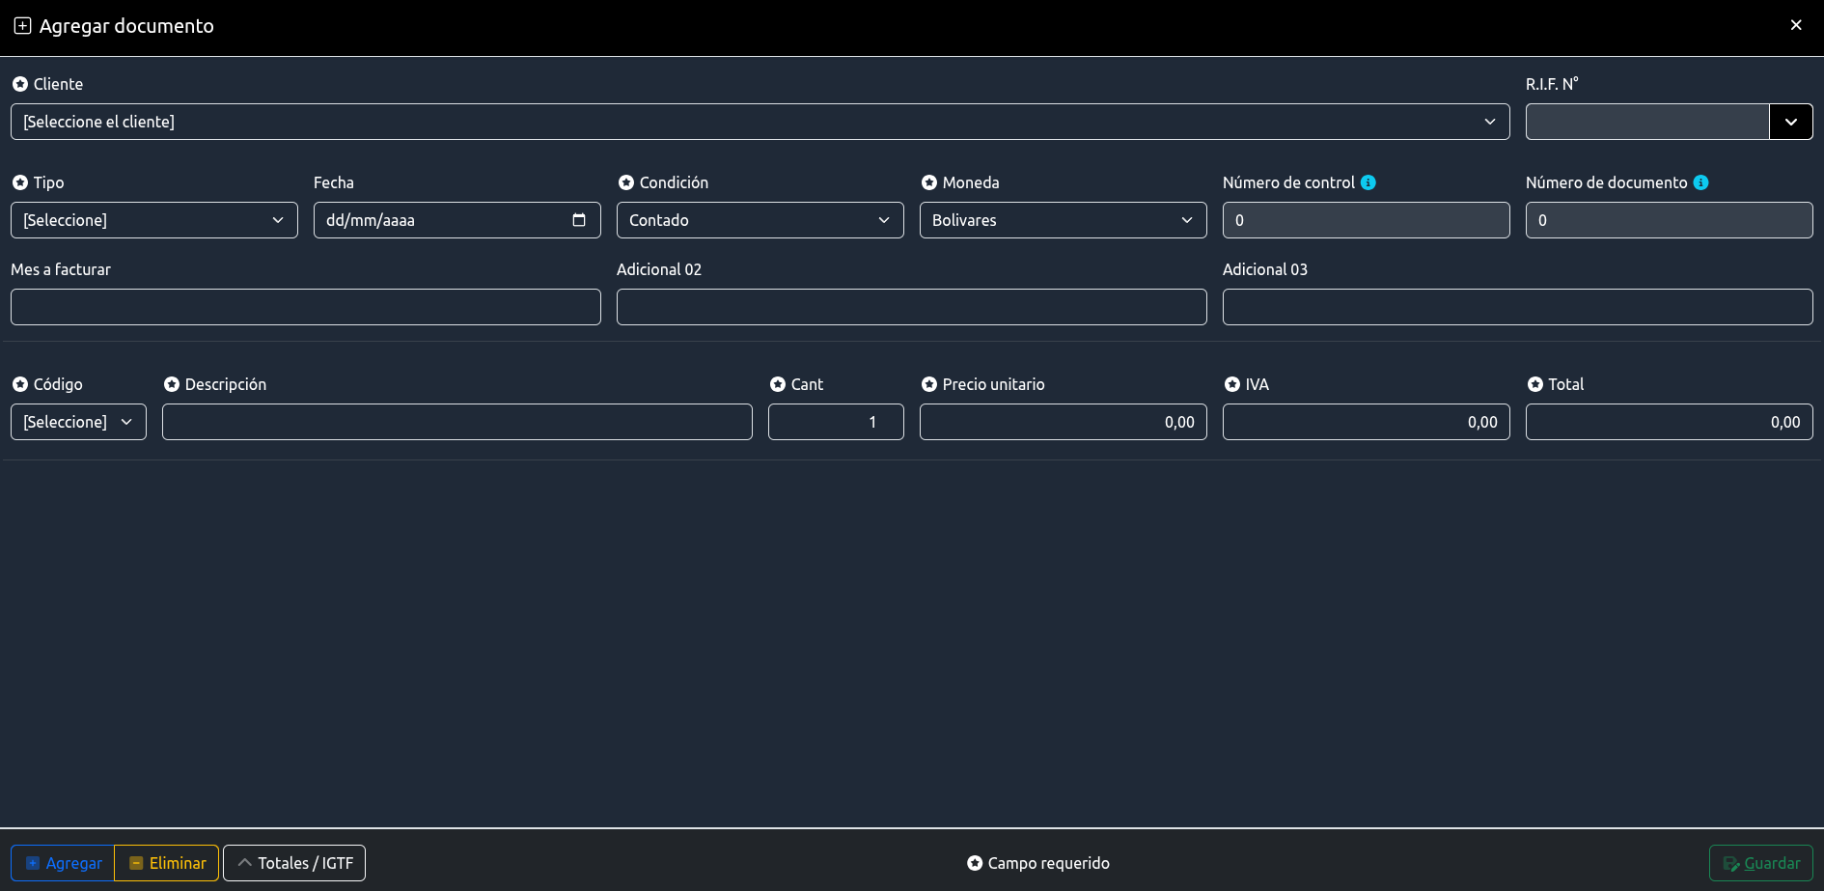Click the Agregar documento title icon
This screenshot has height=891, width=1824.
point(22,26)
